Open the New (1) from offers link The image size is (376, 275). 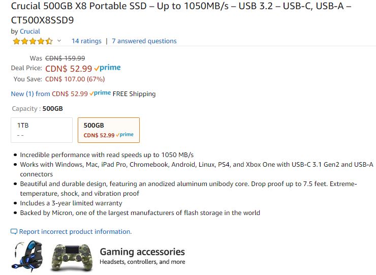click(x=30, y=94)
